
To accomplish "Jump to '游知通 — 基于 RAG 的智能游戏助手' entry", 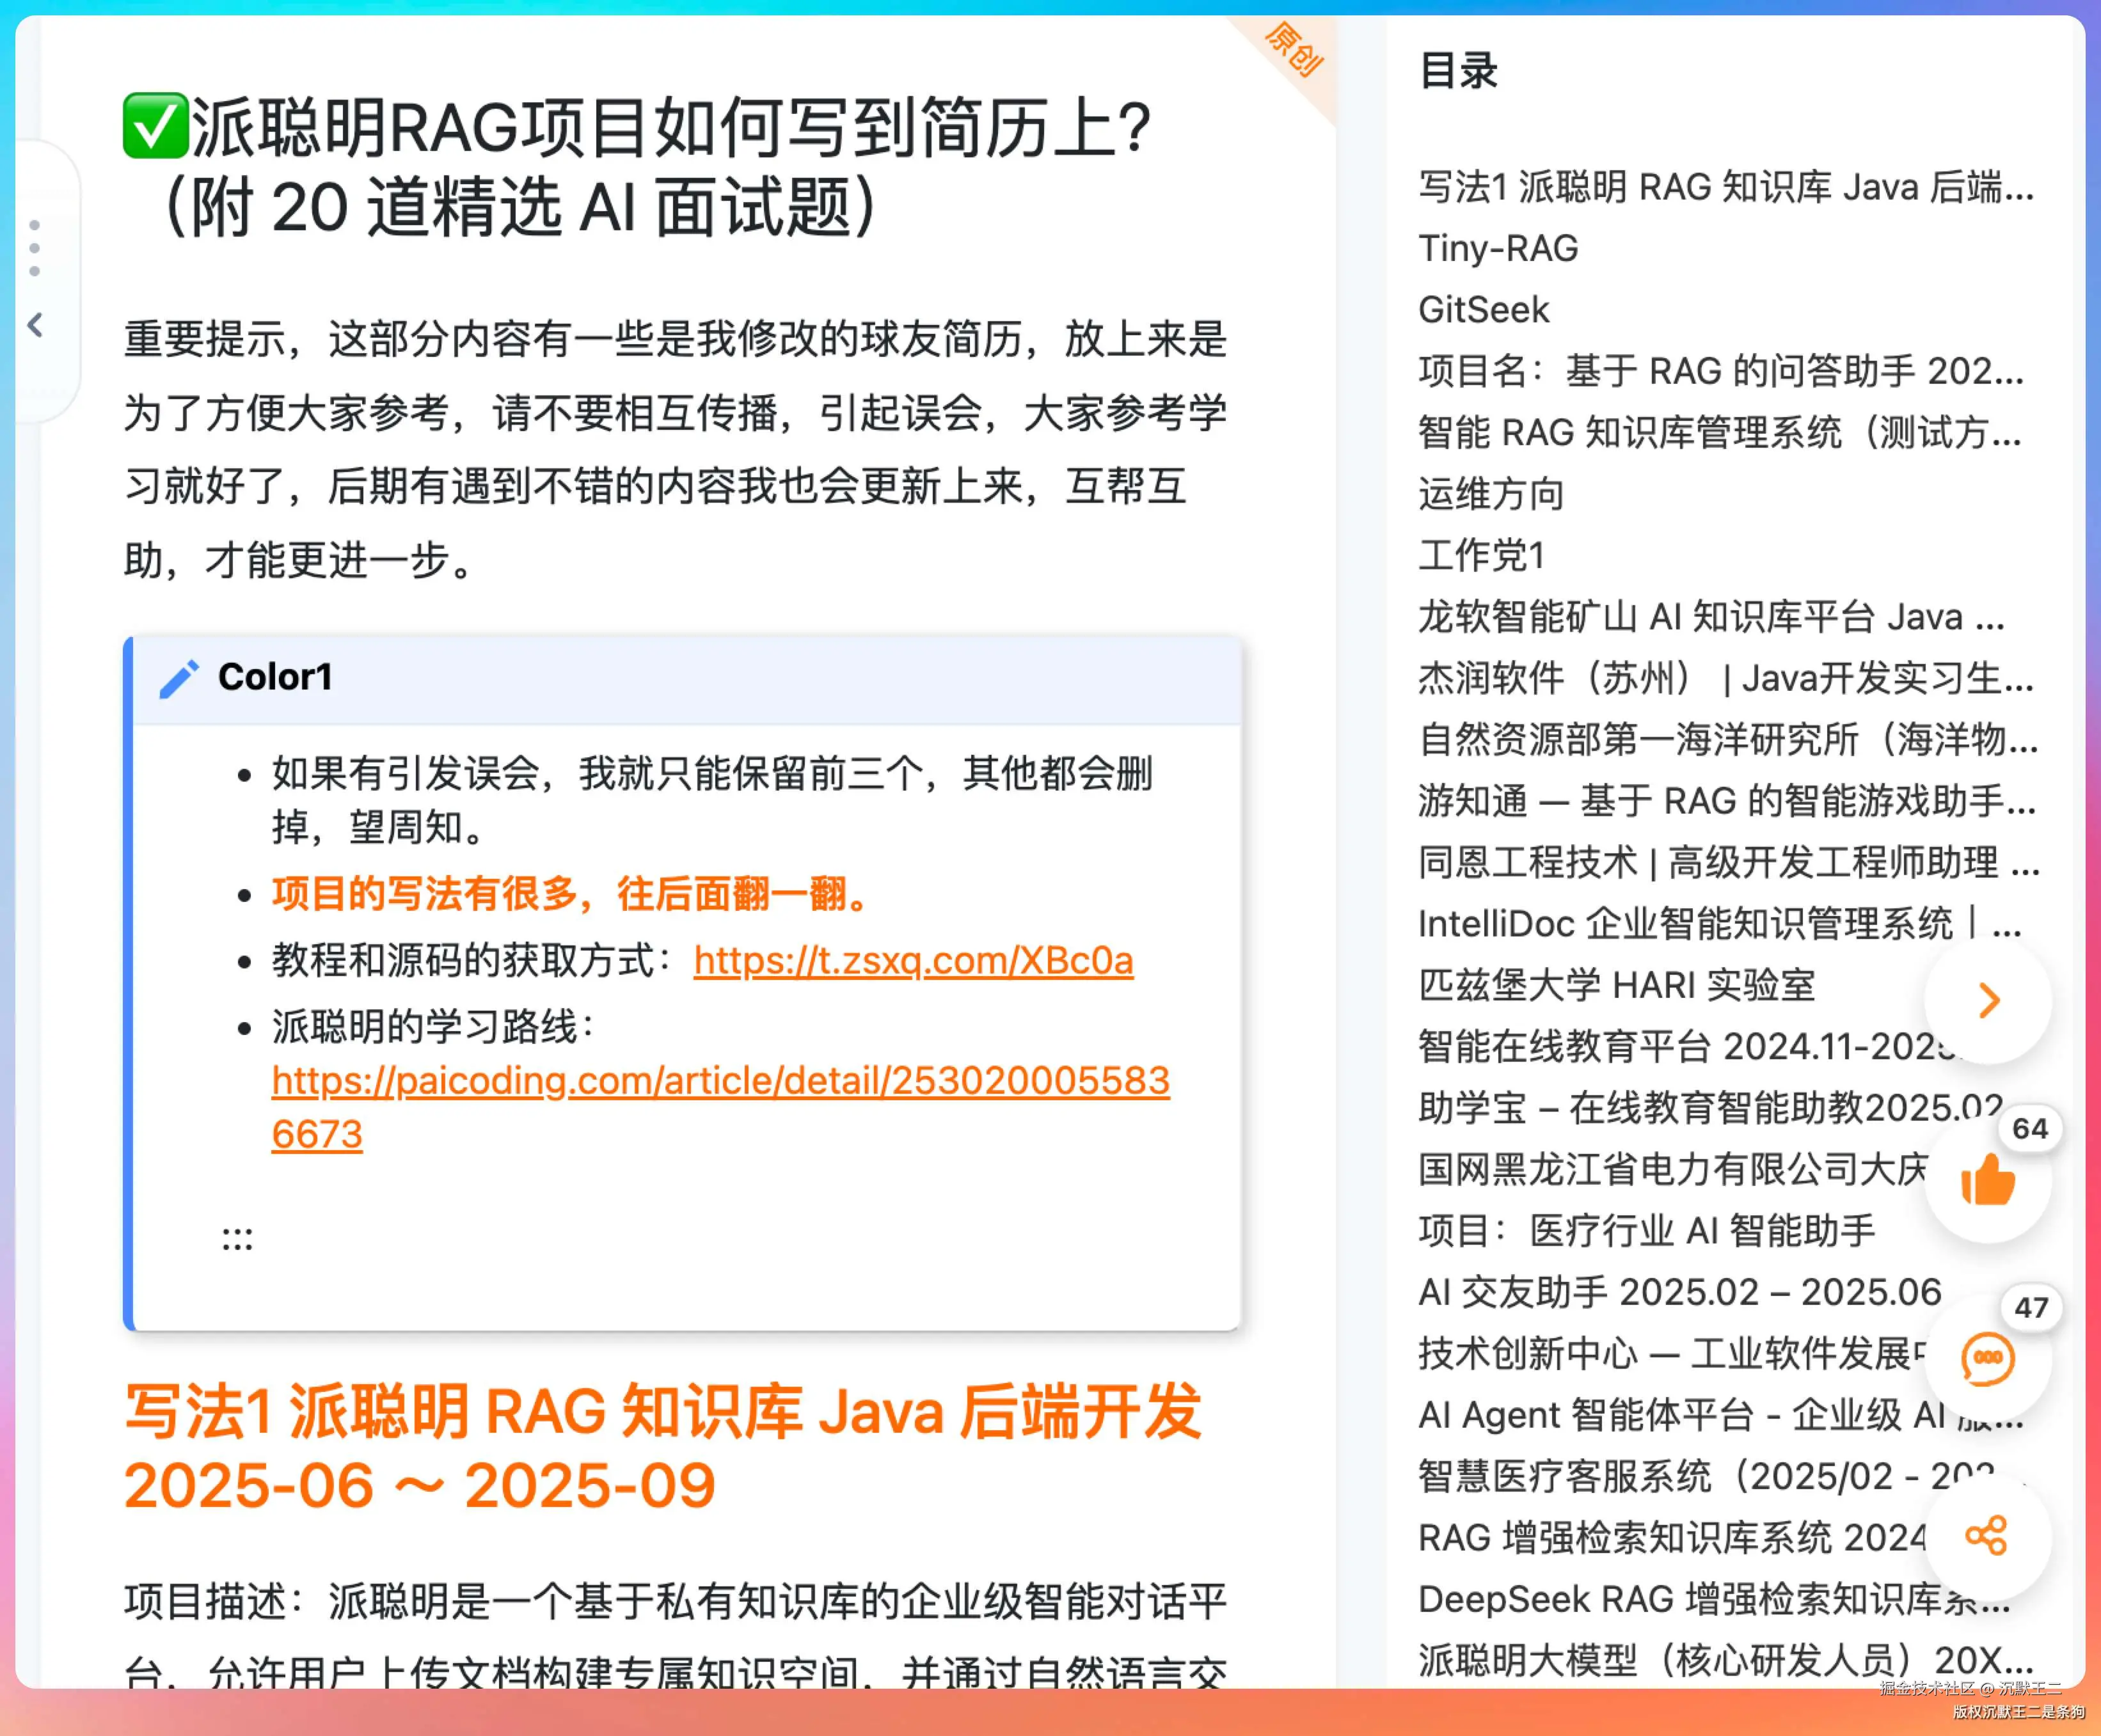I will coord(1727,801).
